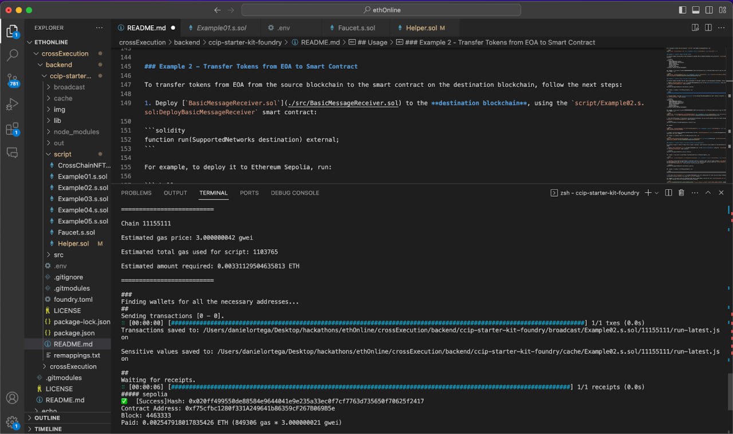Open the Explorer view in activity bar
This screenshot has width=733, height=434.
pos(12,31)
